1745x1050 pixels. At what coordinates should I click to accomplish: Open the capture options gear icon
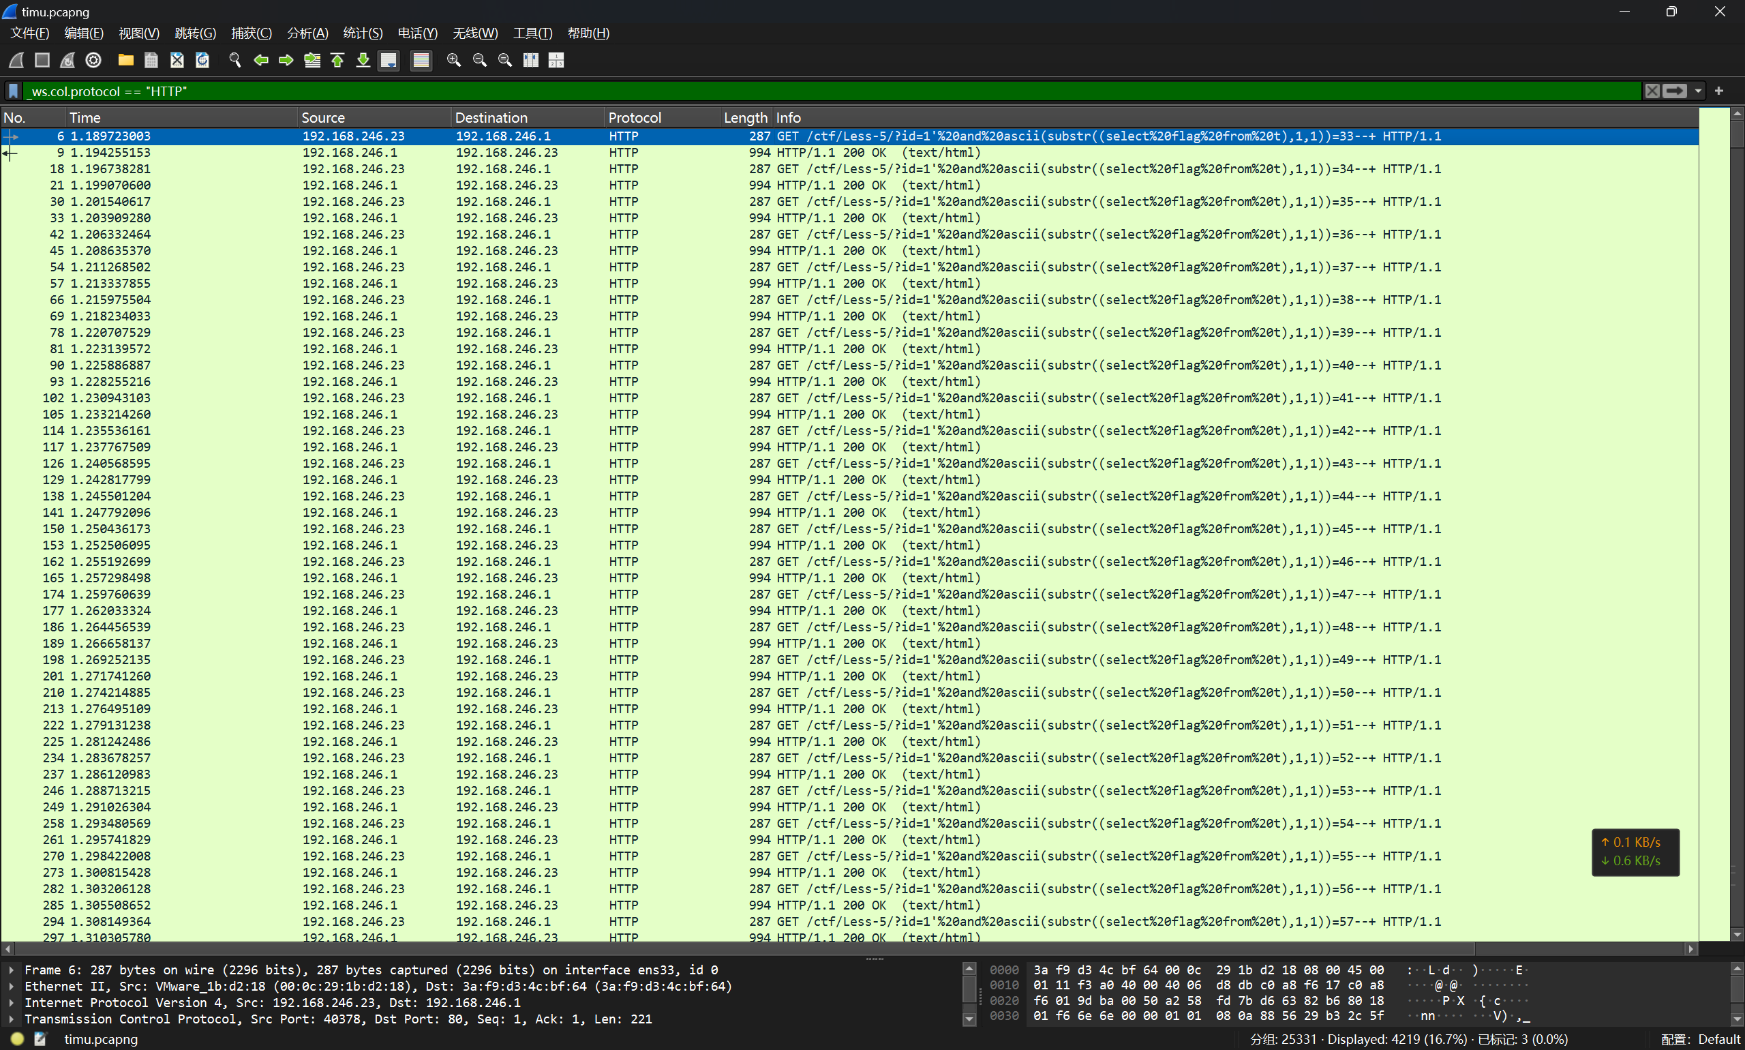pyautogui.click(x=93, y=60)
